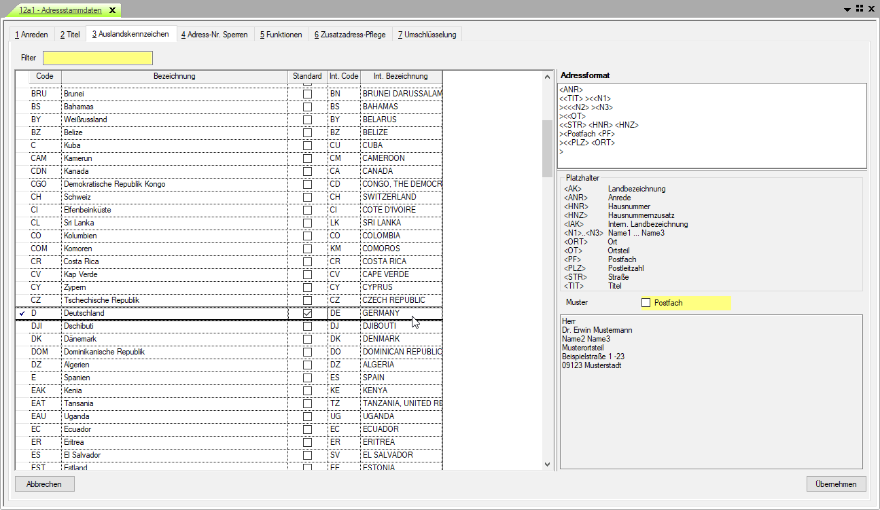Open the Adress-Nr. Sperren tab
The width and height of the screenshot is (880, 510).
214,35
